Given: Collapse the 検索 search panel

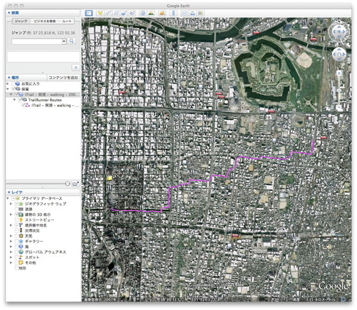Looking at the screenshot, I should coord(9,12).
